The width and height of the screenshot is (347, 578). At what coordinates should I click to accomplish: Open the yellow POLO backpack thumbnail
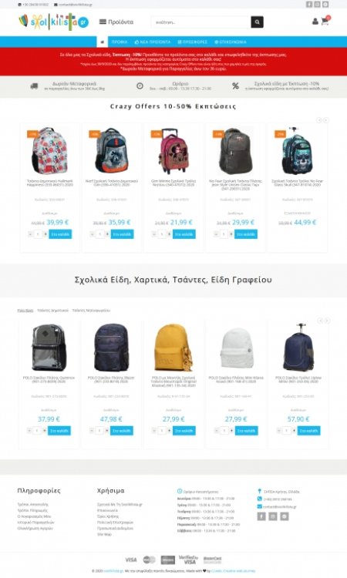click(x=173, y=348)
